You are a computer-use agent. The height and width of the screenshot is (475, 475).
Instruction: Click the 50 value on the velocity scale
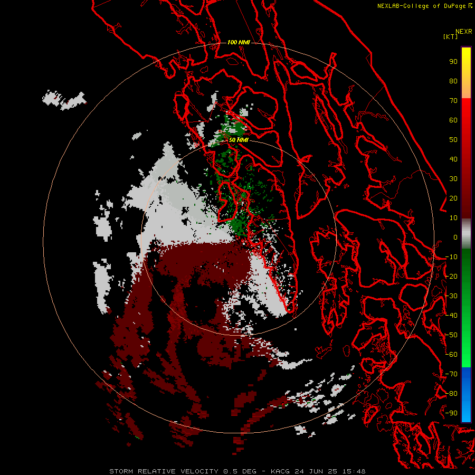453,140
